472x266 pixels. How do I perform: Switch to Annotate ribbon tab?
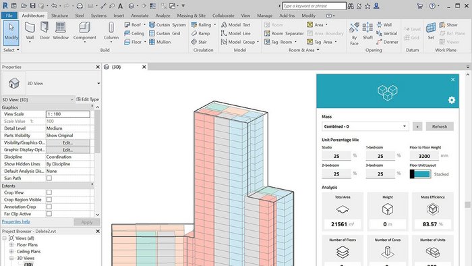140,16
